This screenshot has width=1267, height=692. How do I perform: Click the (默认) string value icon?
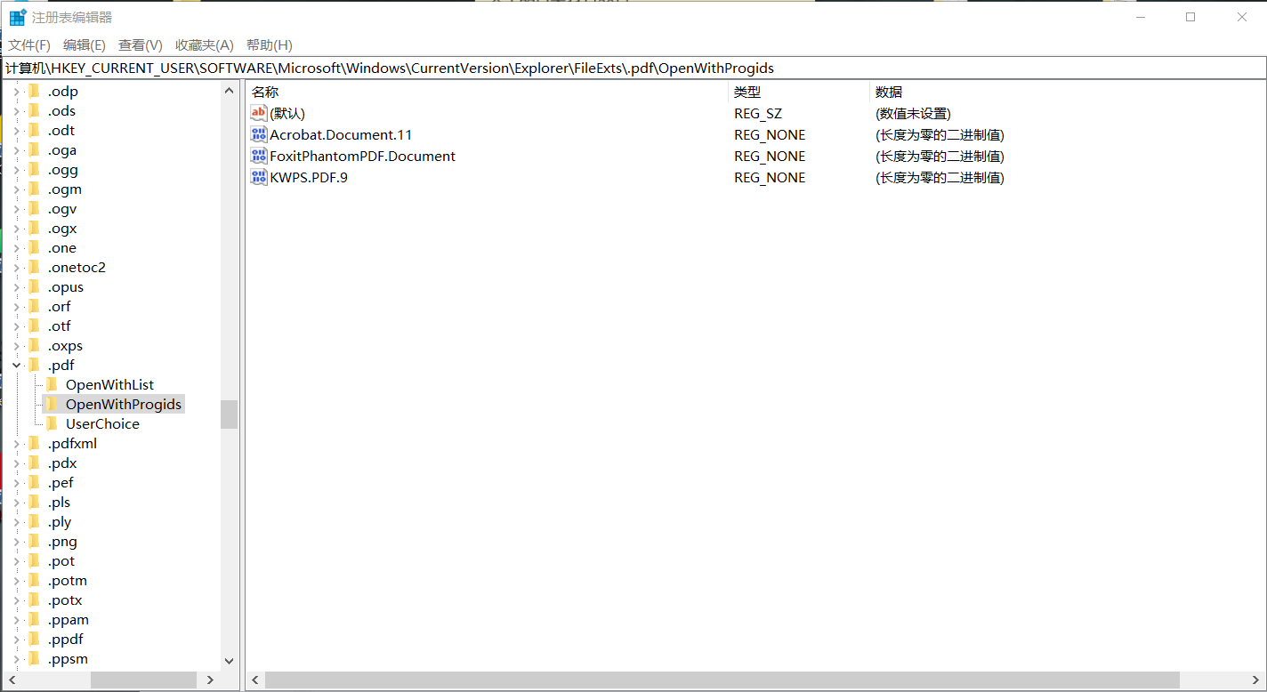(x=259, y=113)
